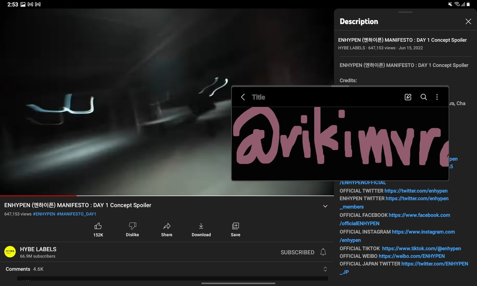Click the #MANIFESTO_DAY1 hashtag
Screen dimensions: 477x286
pyautogui.click(x=77, y=214)
